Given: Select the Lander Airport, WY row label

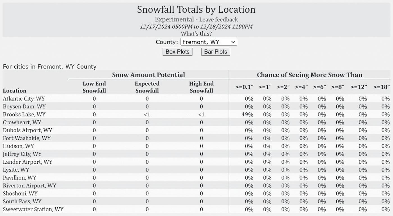Looking at the screenshot, I should pyautogui.click(x=28, y=162).
